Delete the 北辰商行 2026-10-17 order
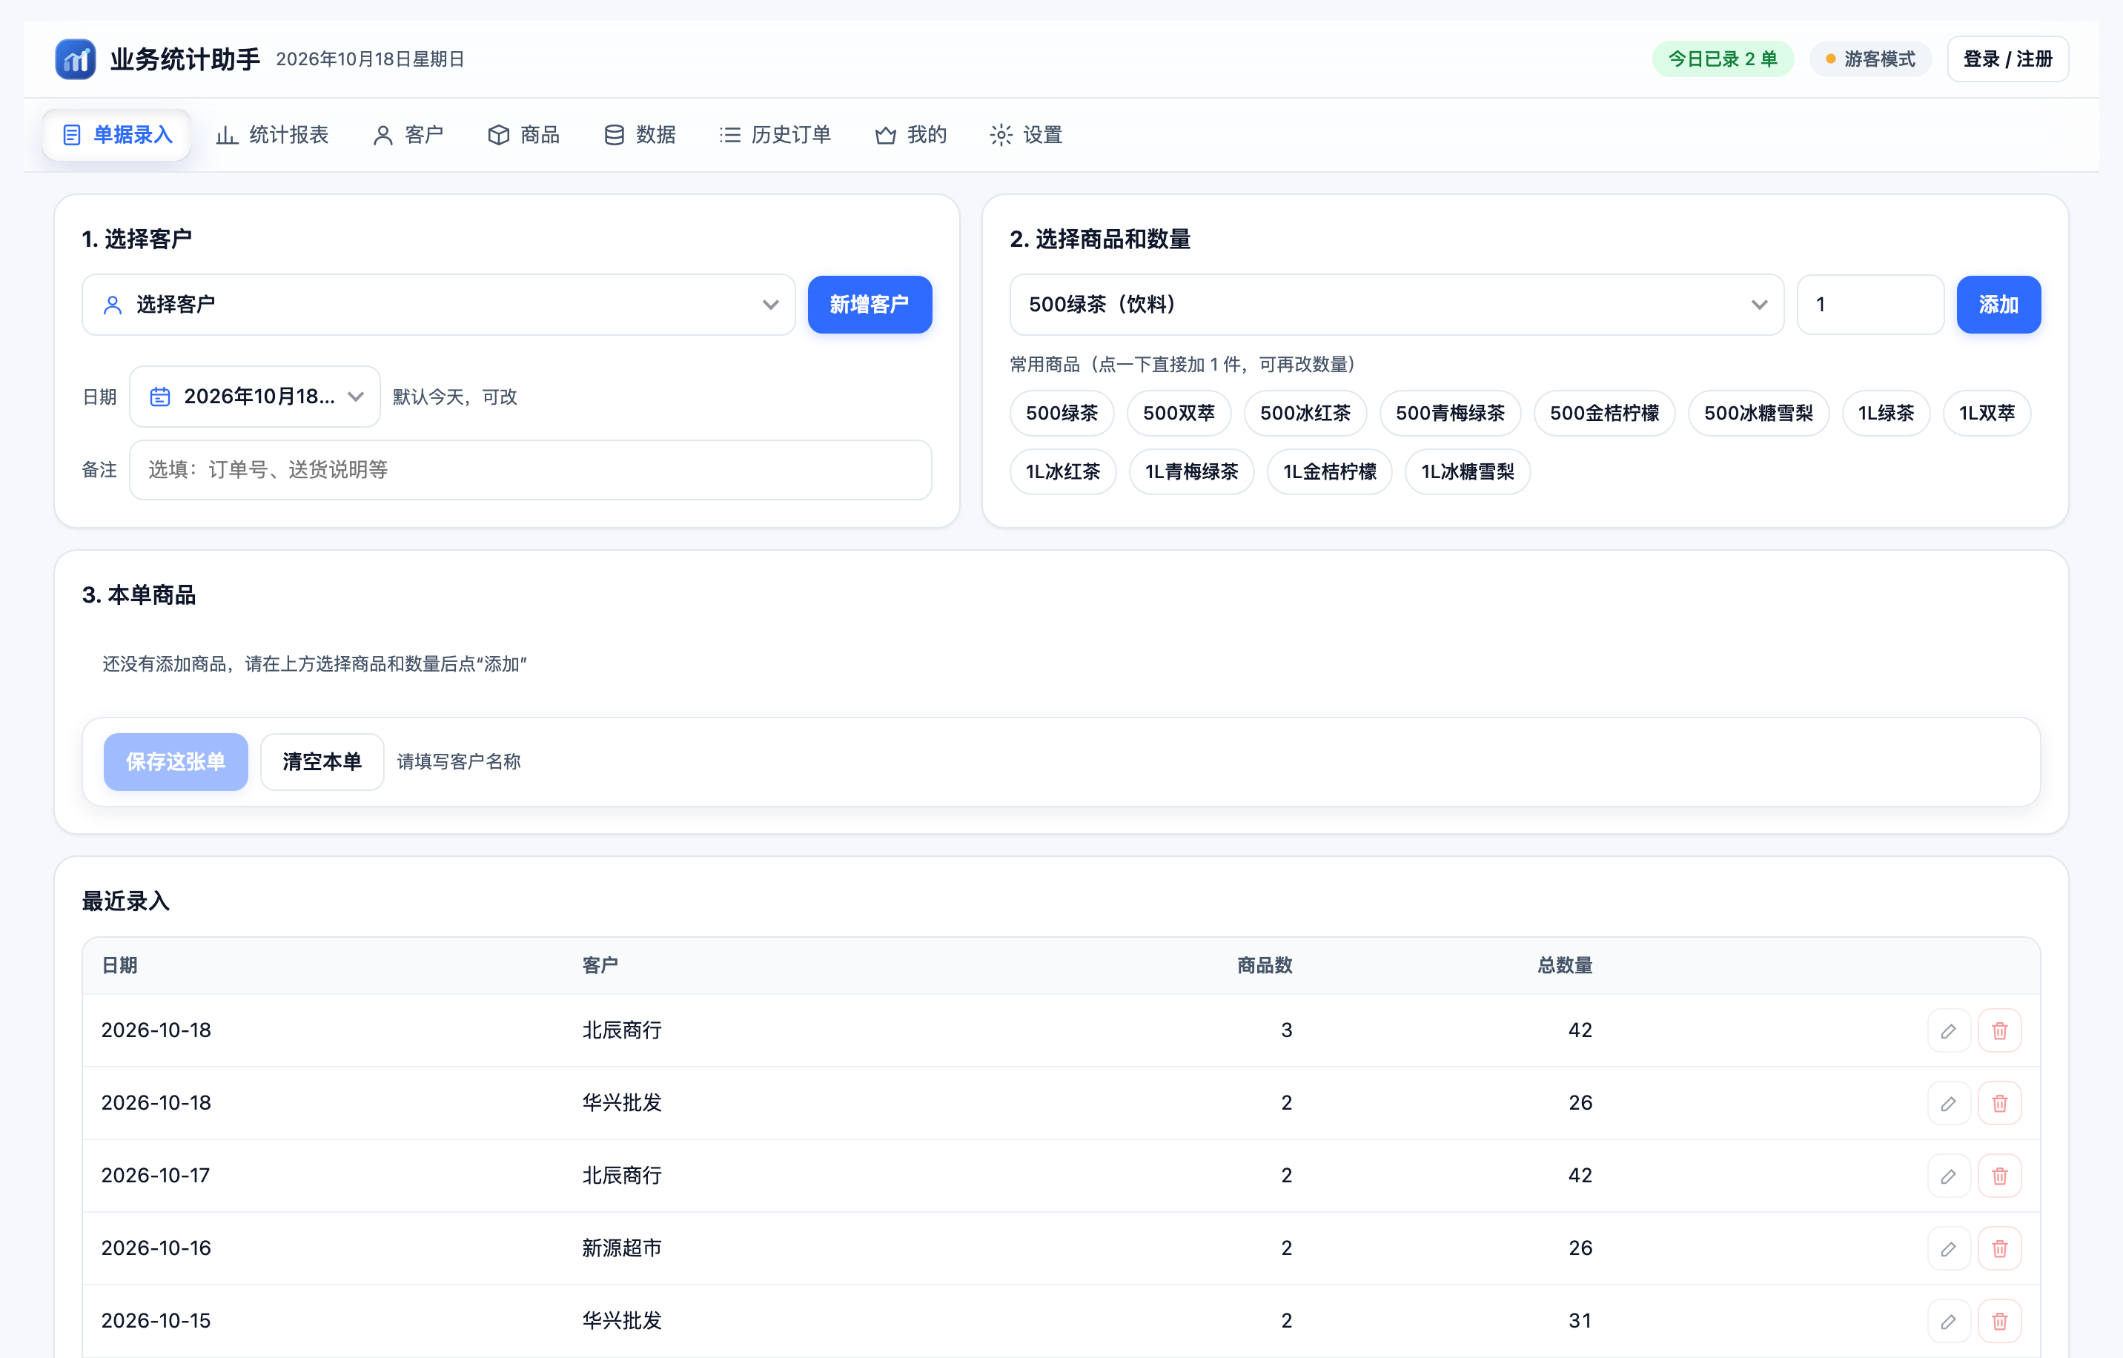The width and height of the screenshot is (2123, 1358). click(1999, 1176)
